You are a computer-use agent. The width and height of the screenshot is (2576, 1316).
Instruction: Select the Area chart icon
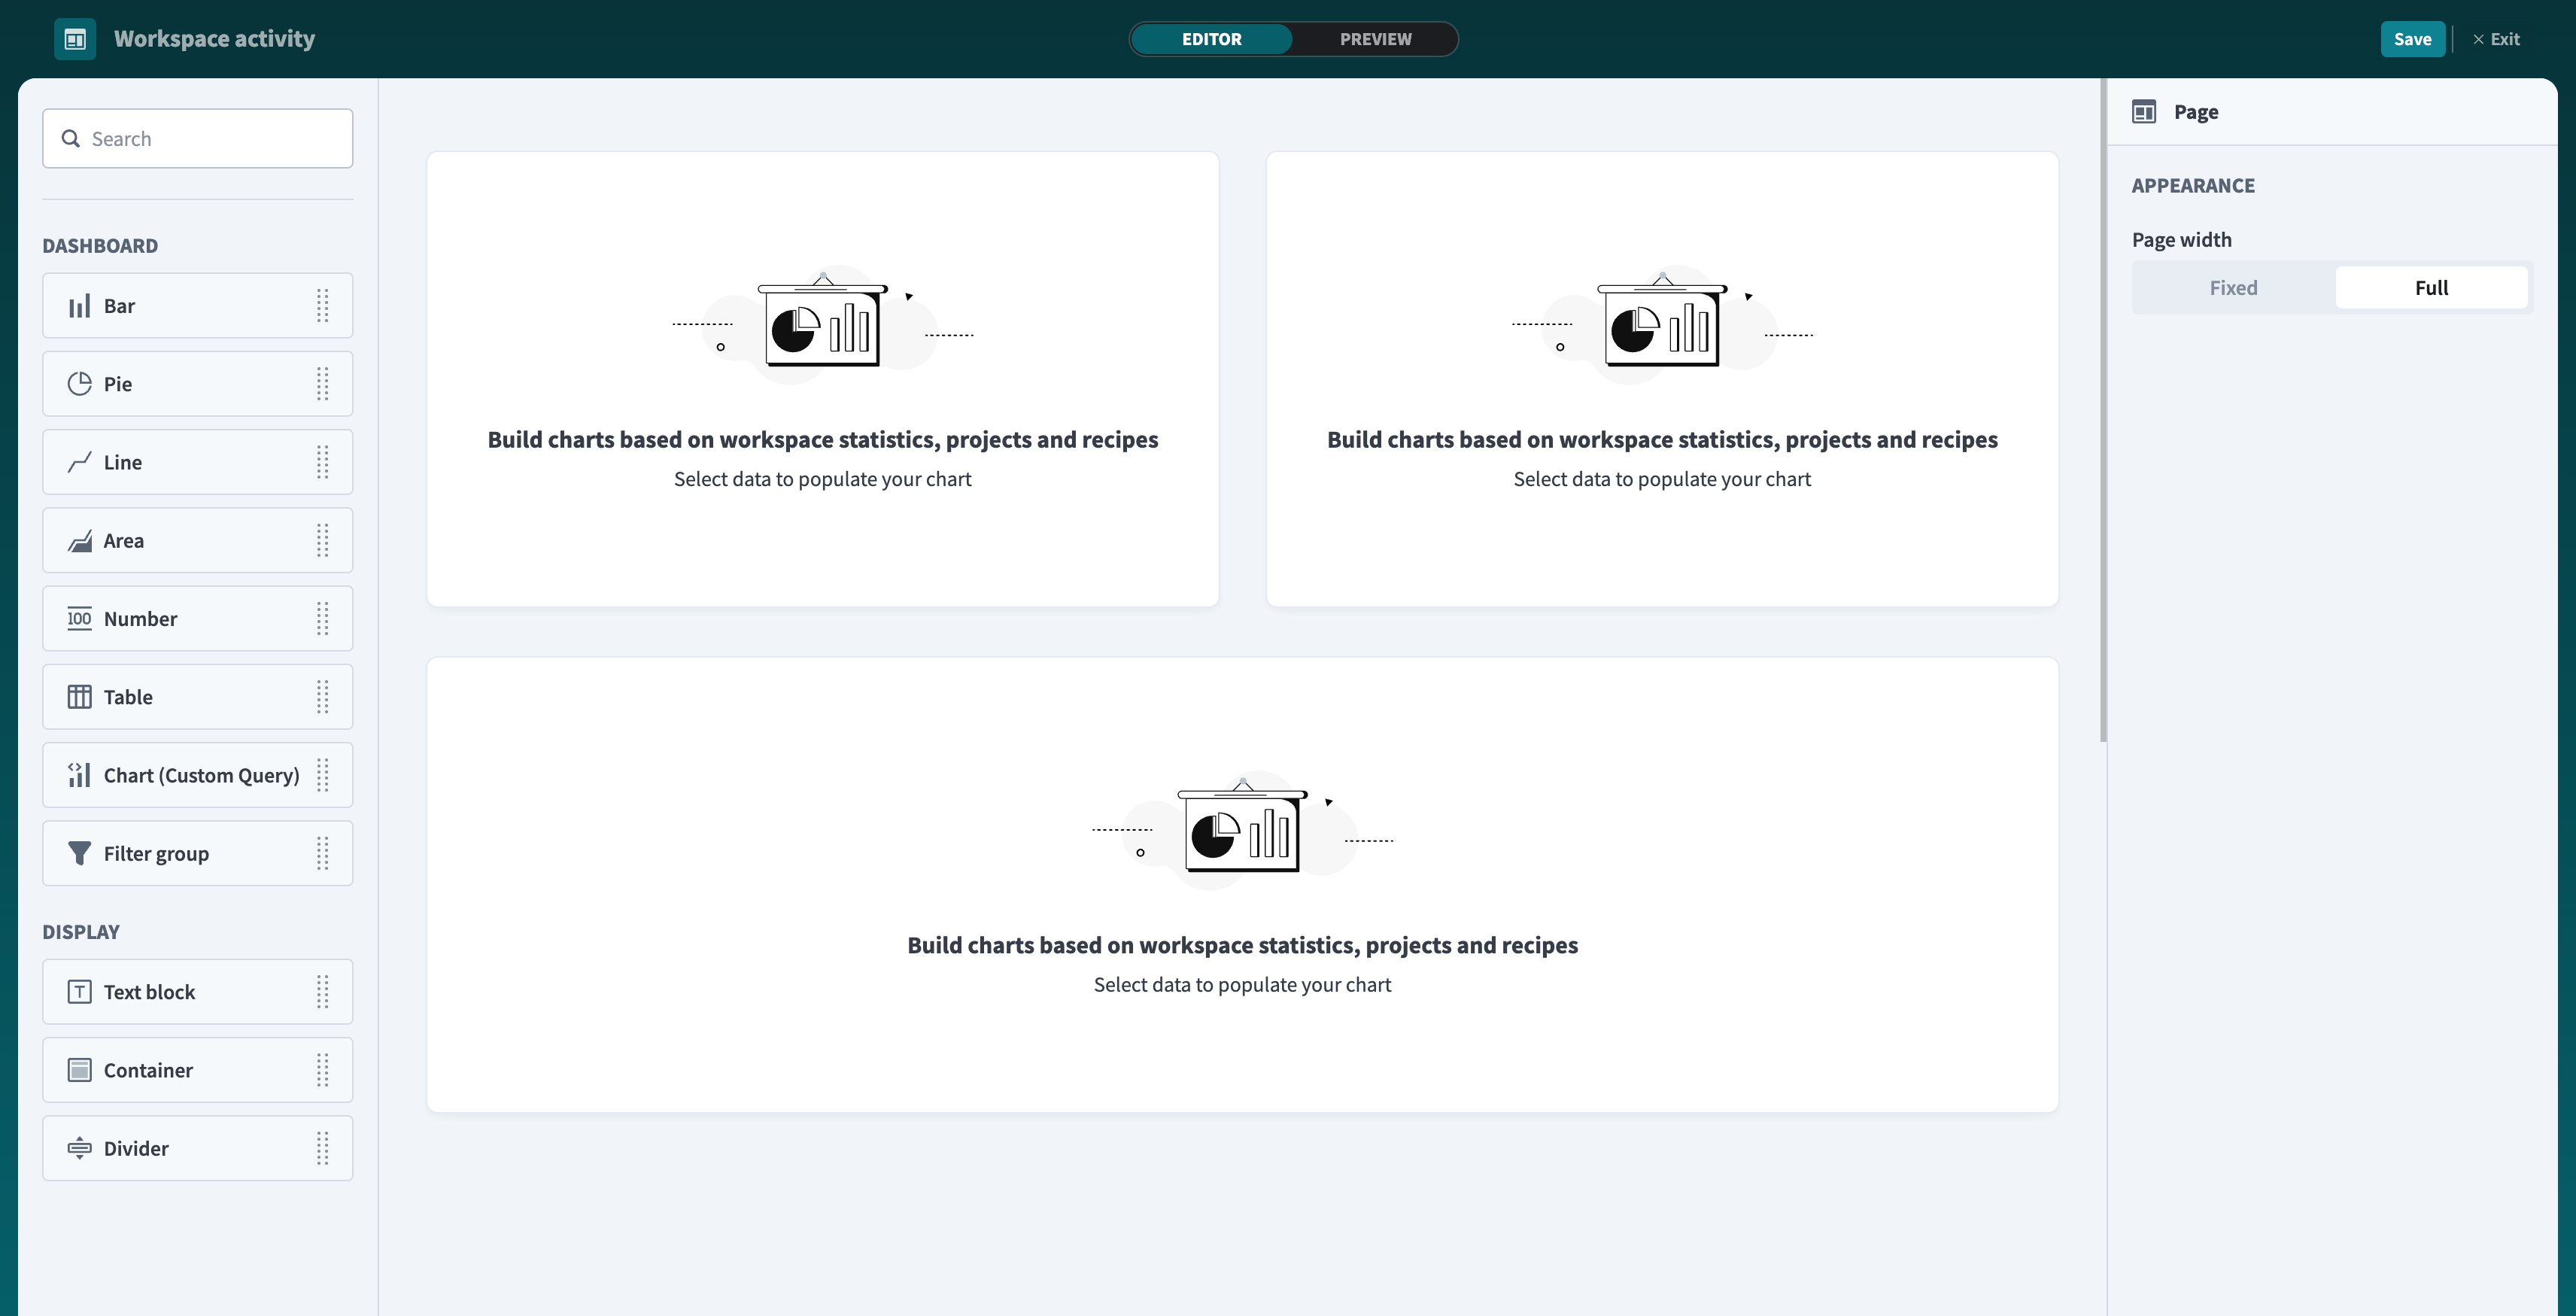click(79, 540)
